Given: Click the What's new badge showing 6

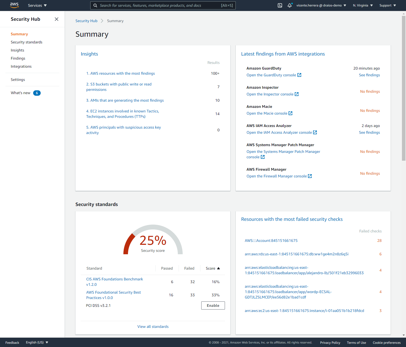Looking at the screenshot, I should pos(37,93).
